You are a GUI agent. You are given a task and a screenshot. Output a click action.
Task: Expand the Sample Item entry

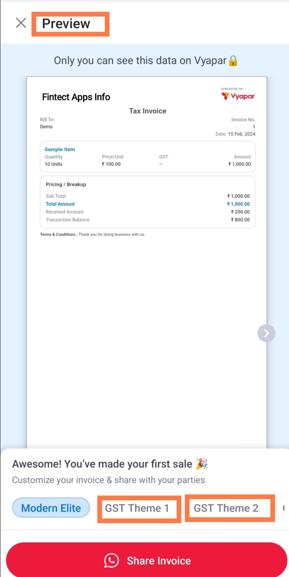[x=59, y=149]
